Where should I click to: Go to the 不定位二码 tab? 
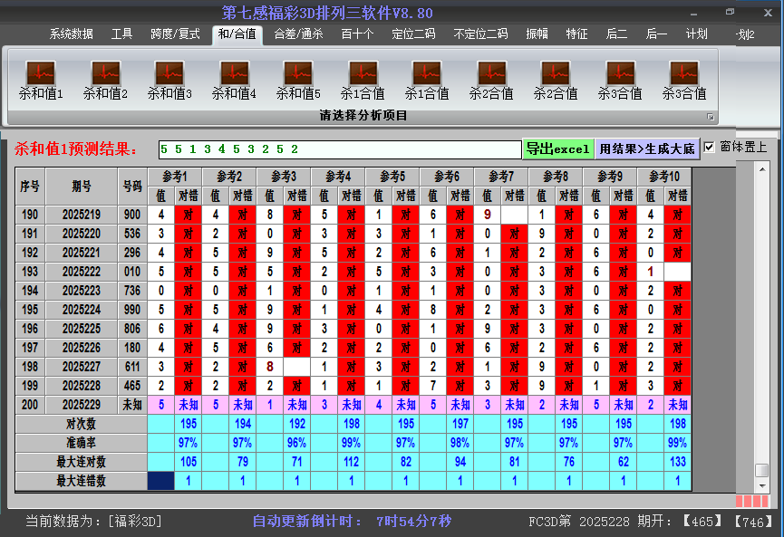click(480, 34)
